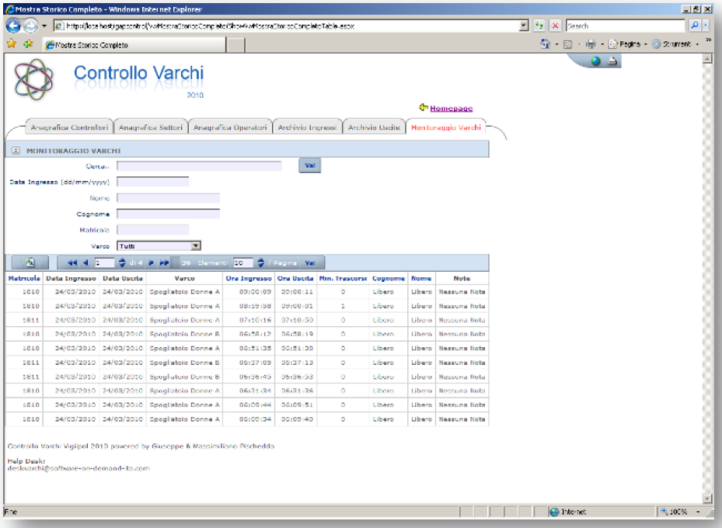This screenshot has width=722, height=528.
Task: Click the items per page spinner arrows
Action: [x=260, y=262]
